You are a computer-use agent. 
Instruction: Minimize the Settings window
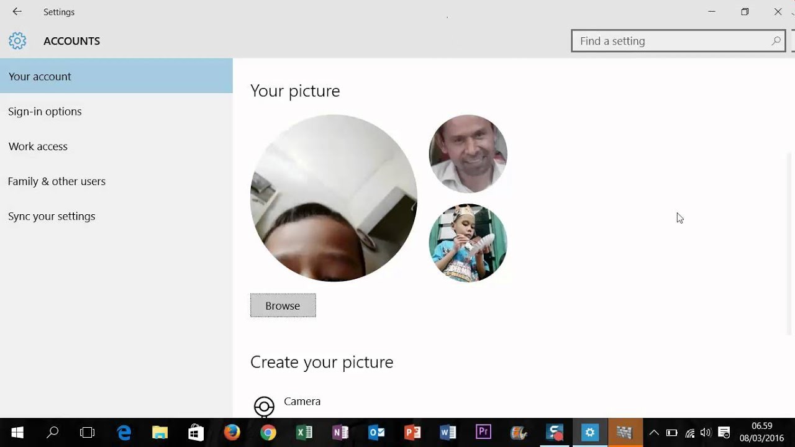point(712,12)
